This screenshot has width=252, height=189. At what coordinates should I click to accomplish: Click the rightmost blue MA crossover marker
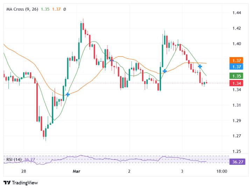click(x=200, y=66)
